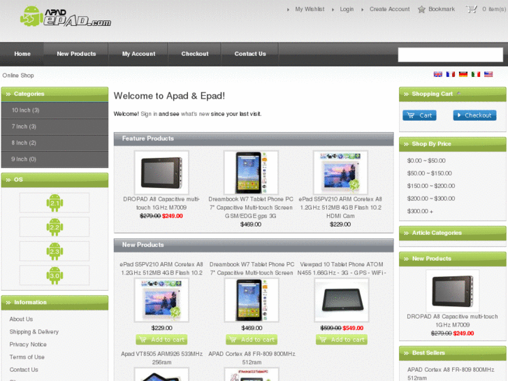Viewport: 508px width, 381px height.
Task: Switch language with the German flag
Action: 463,74
